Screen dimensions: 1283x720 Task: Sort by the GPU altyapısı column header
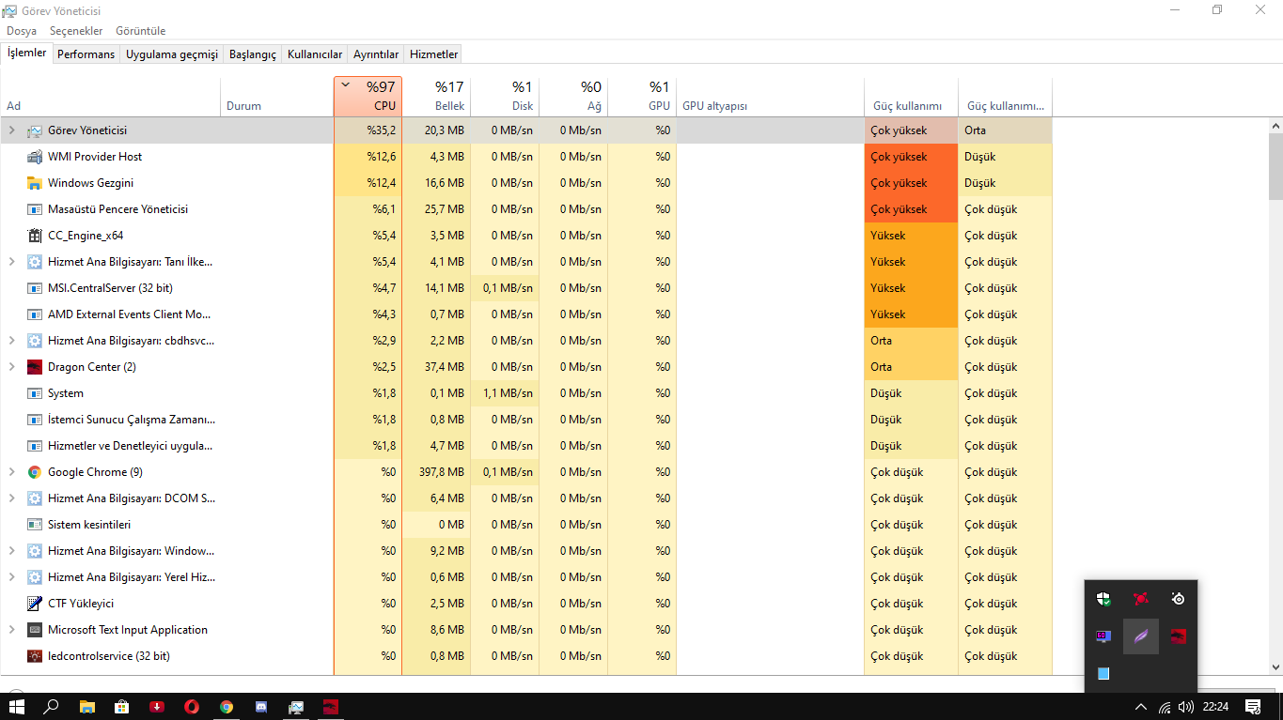click(770, 97)
